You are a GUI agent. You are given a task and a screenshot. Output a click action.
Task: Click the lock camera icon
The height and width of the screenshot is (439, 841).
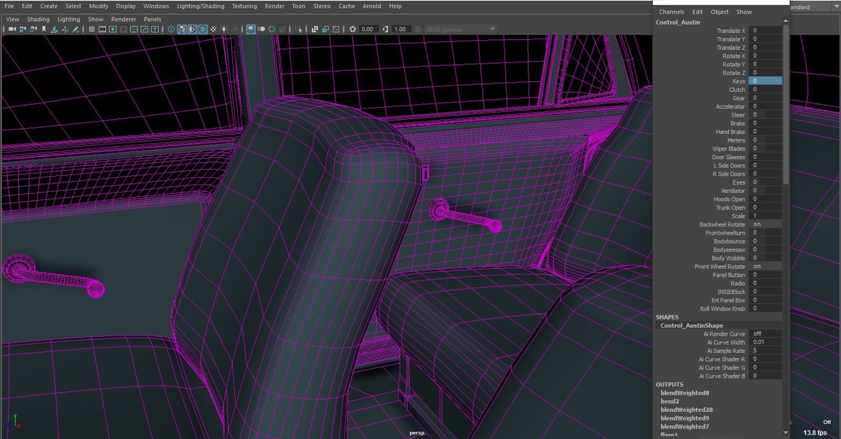coord(23,29)
